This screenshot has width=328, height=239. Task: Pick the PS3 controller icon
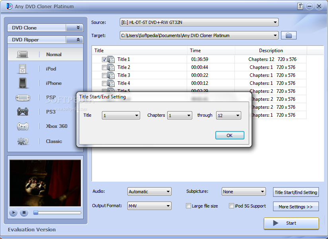[x=23, y=112]
